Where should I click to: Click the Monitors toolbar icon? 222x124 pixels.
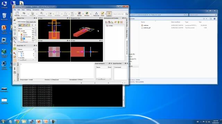87,14
